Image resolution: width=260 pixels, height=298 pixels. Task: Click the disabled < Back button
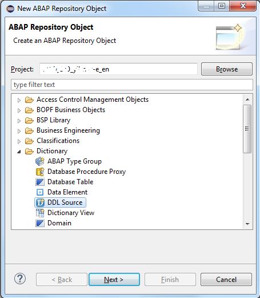coord(62,280)
